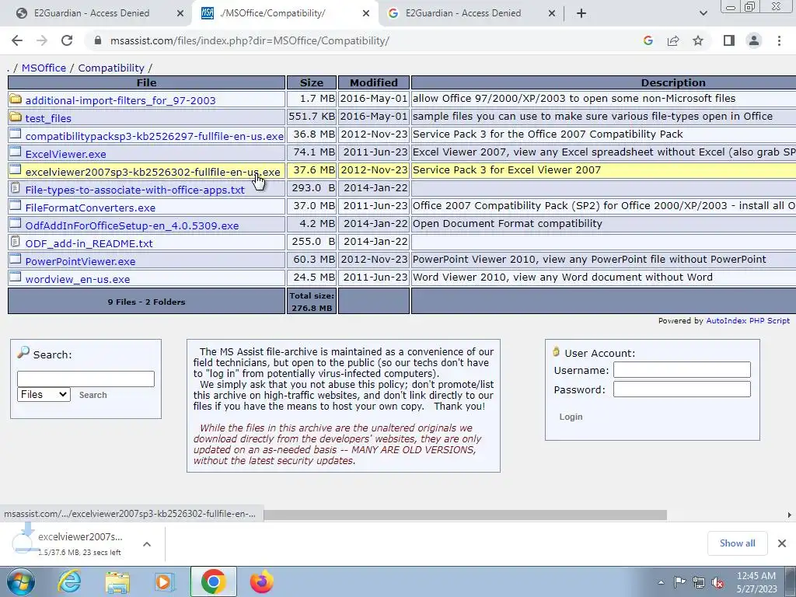Click the share page icon
Image resolution: width=796 pixels, height=597 pixels.
tap(673, 40)
